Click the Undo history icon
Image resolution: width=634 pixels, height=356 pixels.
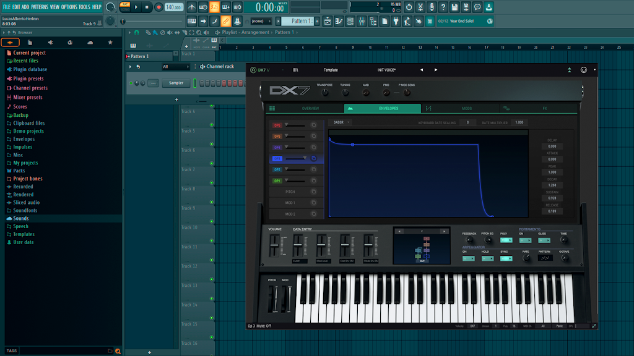[409, 7]
